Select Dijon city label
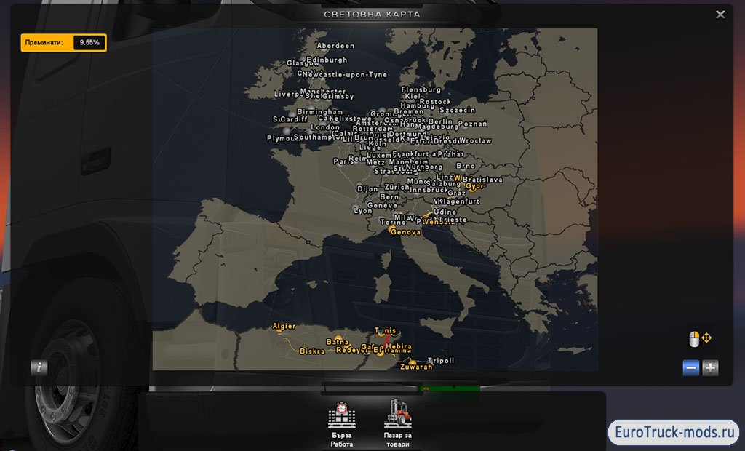The width and height of the screenshot is (745, 451). (x=367, y=188)
